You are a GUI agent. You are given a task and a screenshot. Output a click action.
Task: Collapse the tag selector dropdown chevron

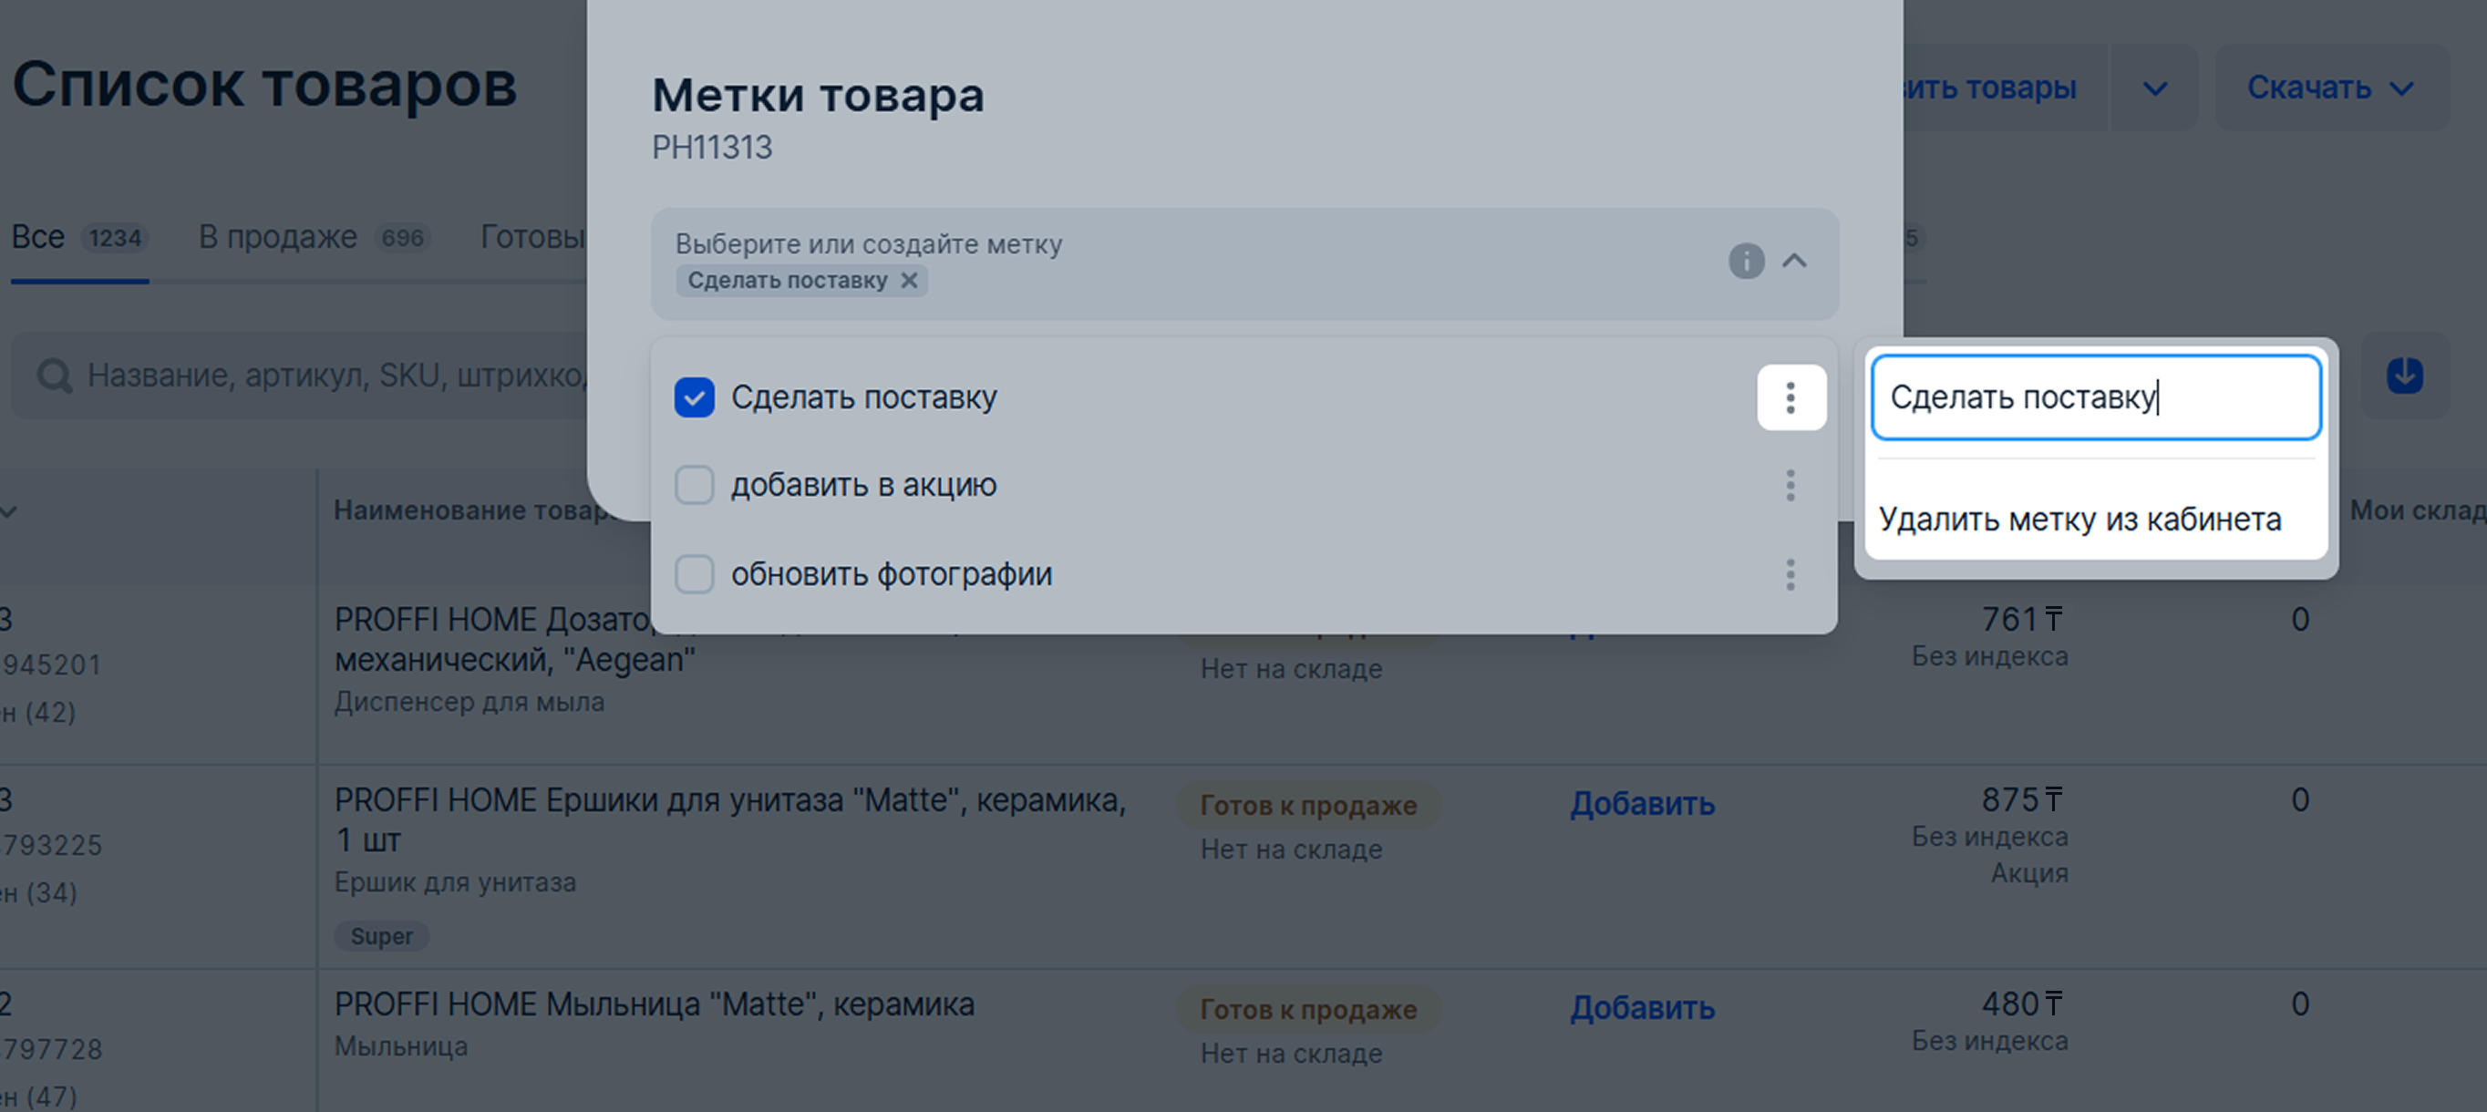point(1795,261)
